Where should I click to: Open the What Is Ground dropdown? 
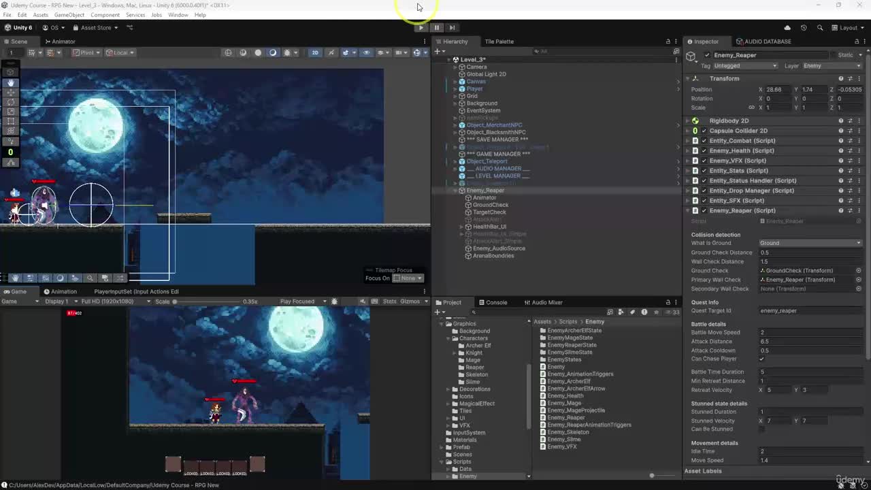[x=810, y=243]
